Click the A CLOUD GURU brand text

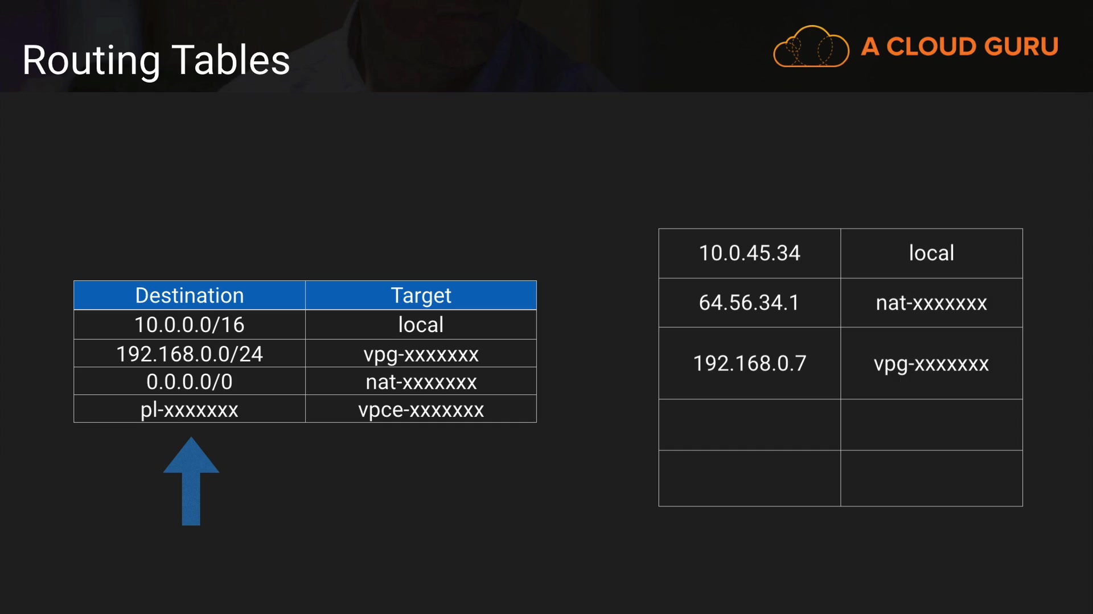pos(960,47)
